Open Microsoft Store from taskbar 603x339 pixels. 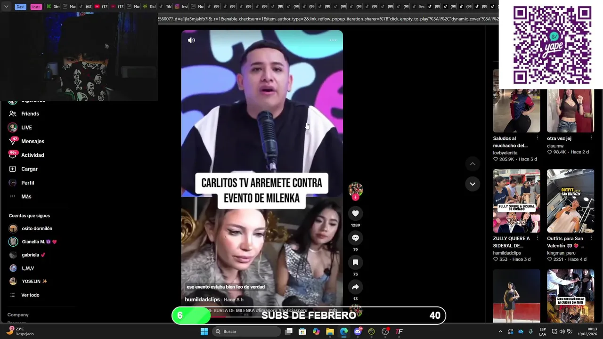click(302, 331)
